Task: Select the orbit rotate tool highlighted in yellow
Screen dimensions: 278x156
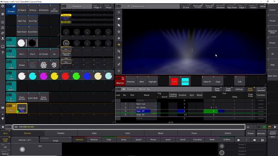Action: point(119,45)
